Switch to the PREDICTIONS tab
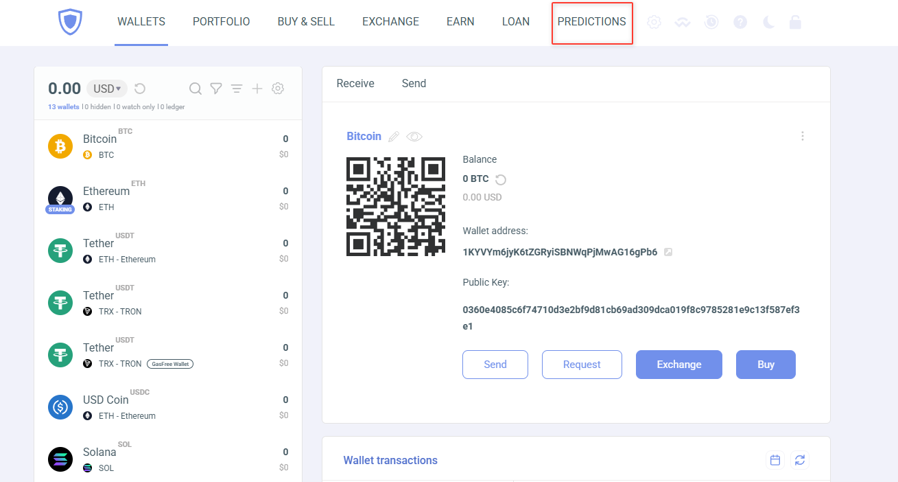Screen dimensions: 898x482 point(591,22)
